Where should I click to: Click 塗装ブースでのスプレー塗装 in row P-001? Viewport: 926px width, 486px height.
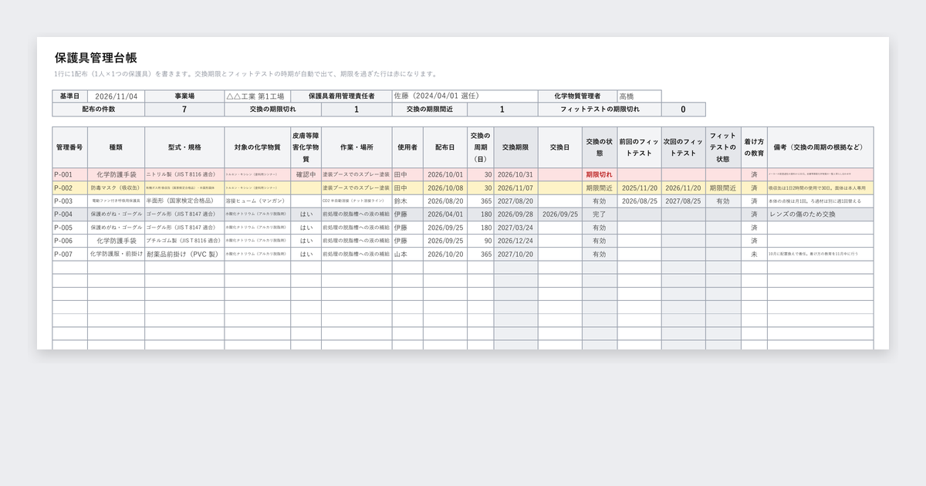[x=357, y=175]
